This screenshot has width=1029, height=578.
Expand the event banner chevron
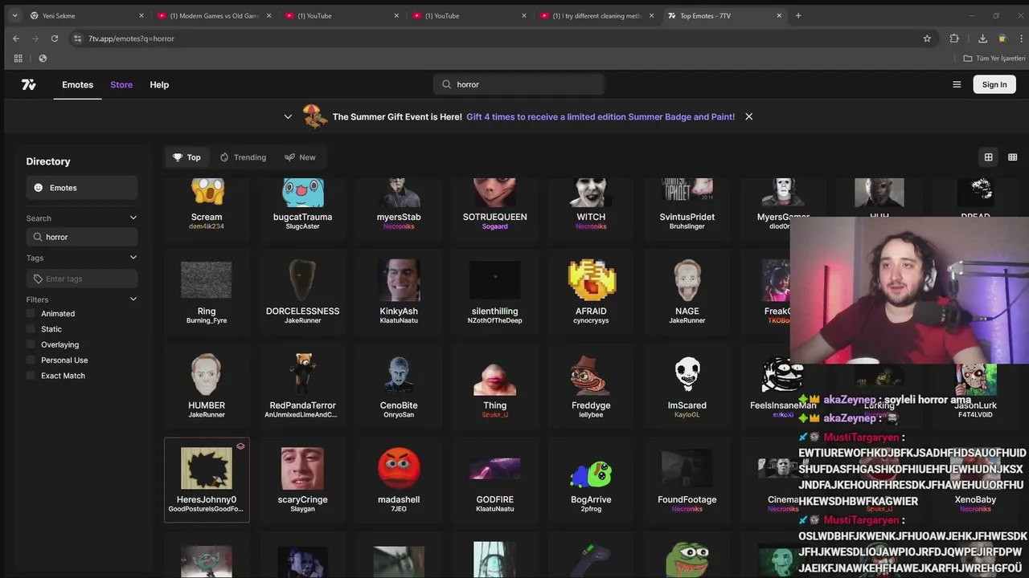click(x=288, y=116)
